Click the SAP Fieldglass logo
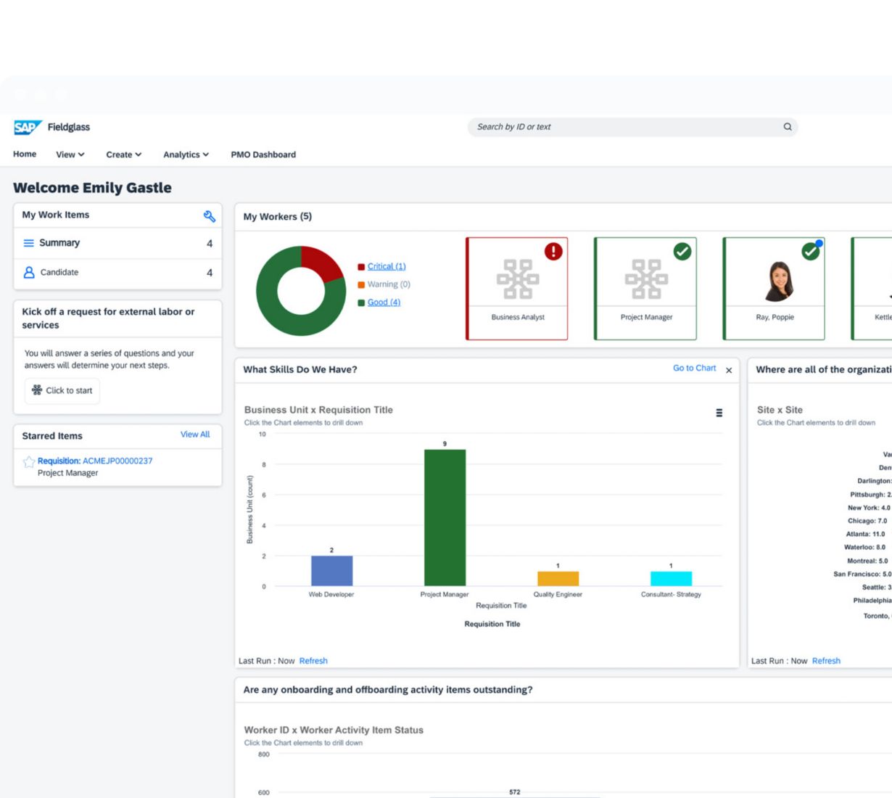892x798 pixels. pos(51,128)
